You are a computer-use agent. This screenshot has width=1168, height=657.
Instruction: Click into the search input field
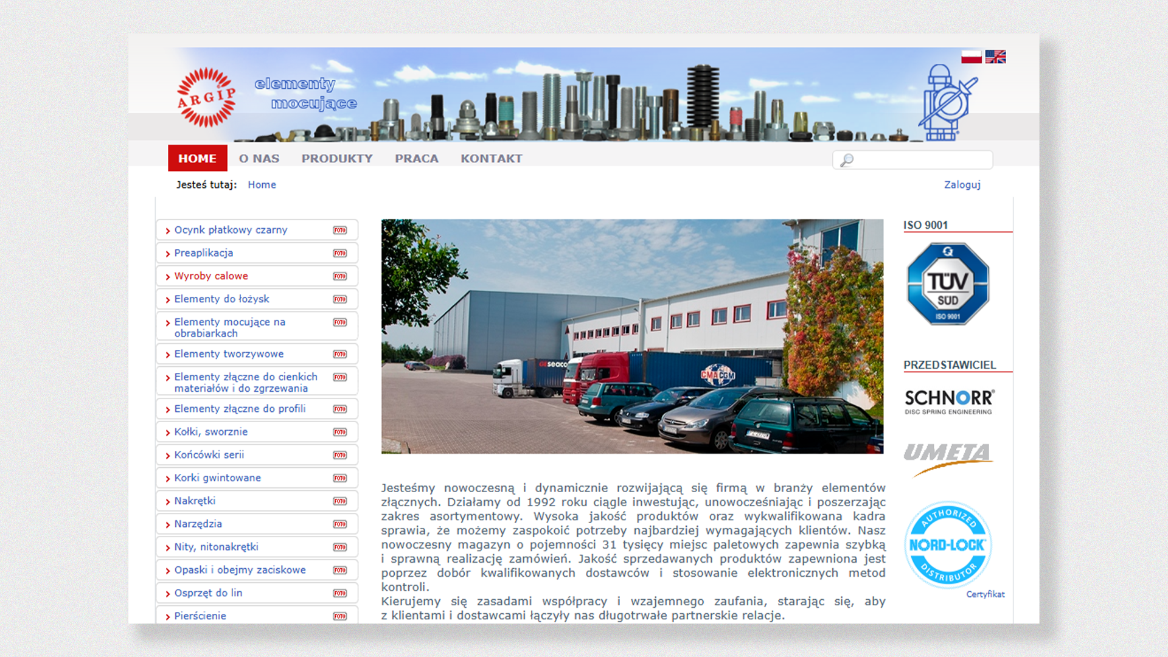click(920, 160)
